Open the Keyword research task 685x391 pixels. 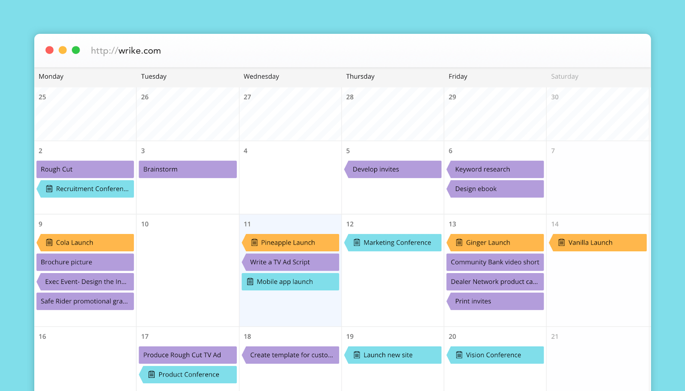coord(495,169)
